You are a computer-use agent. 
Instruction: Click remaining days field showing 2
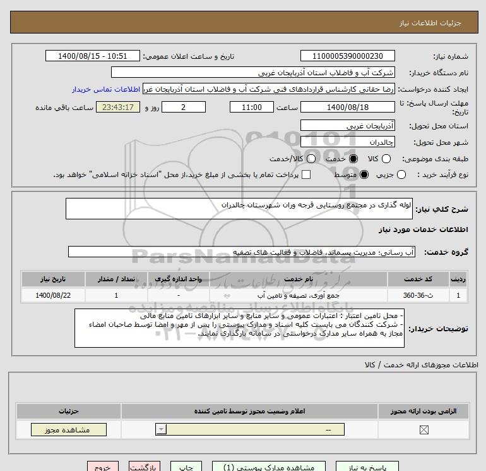coord(184,107)
